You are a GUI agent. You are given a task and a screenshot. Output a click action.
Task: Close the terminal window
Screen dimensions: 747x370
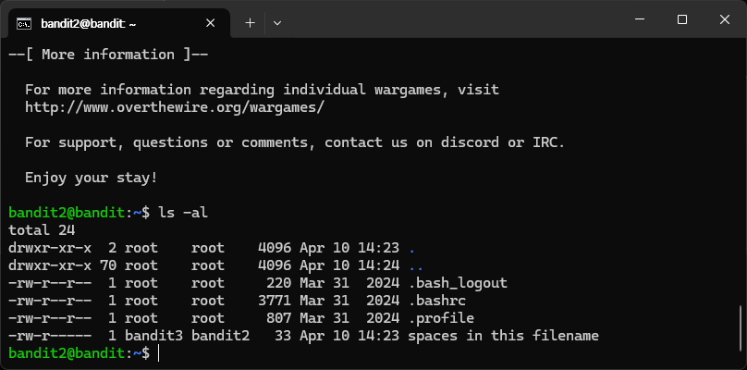point(725,19)
